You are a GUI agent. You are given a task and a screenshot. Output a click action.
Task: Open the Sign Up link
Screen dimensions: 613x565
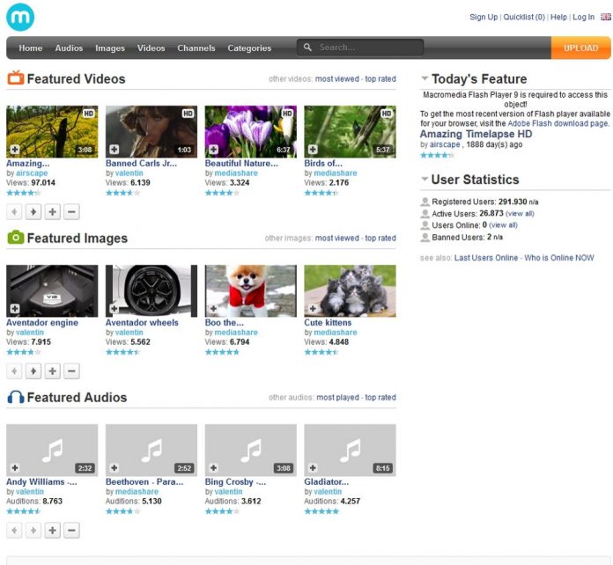(483, 17)
